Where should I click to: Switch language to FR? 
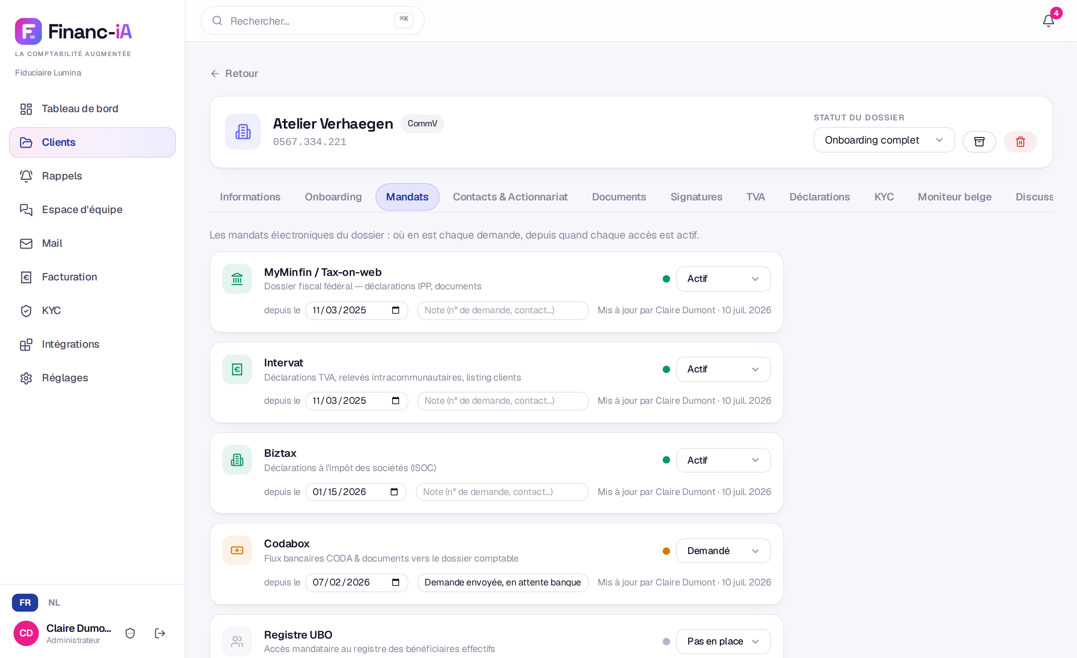coord(25,603)
